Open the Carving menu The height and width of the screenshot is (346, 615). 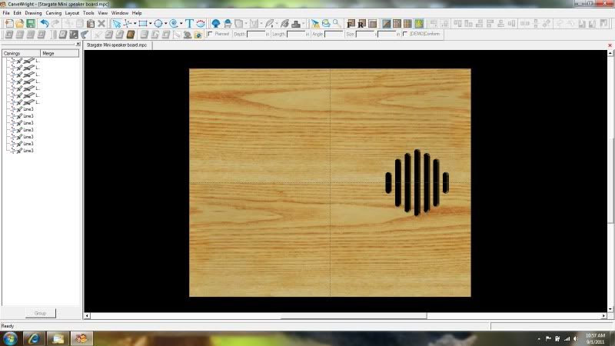54,13
